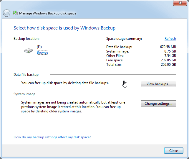Select the 8.75 GB system image value
189x159 pixels.
(x=170, y=51)
